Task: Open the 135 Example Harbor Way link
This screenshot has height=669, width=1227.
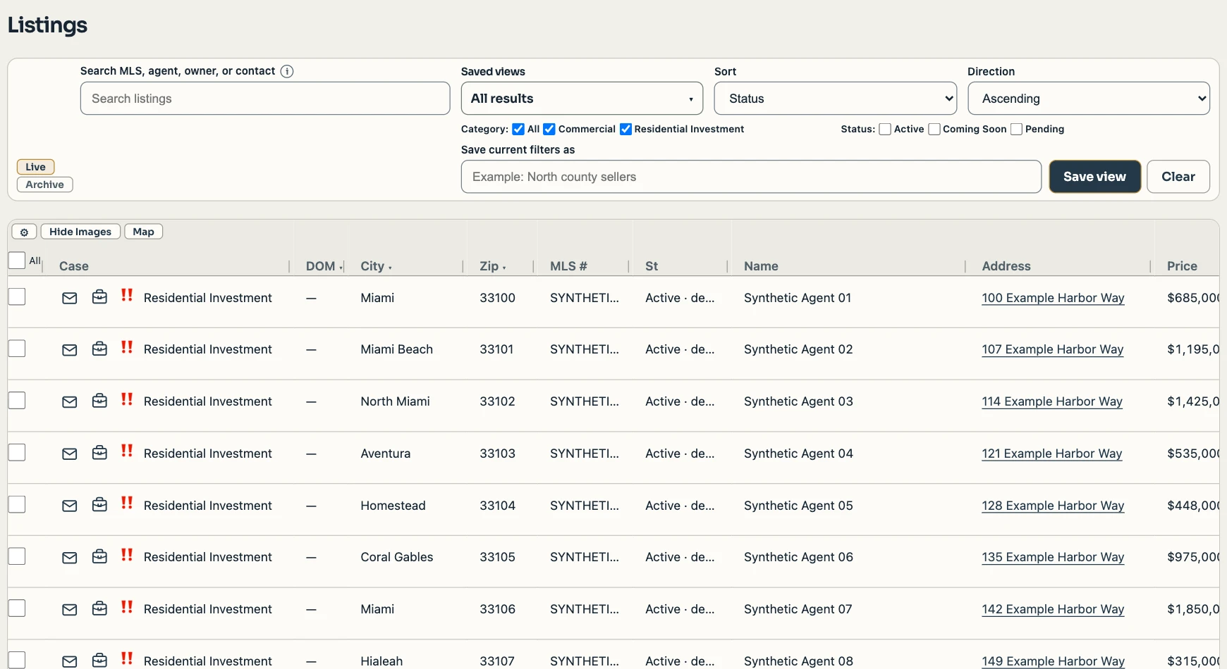Action: pyautogui.click(x=1053, y=557)
